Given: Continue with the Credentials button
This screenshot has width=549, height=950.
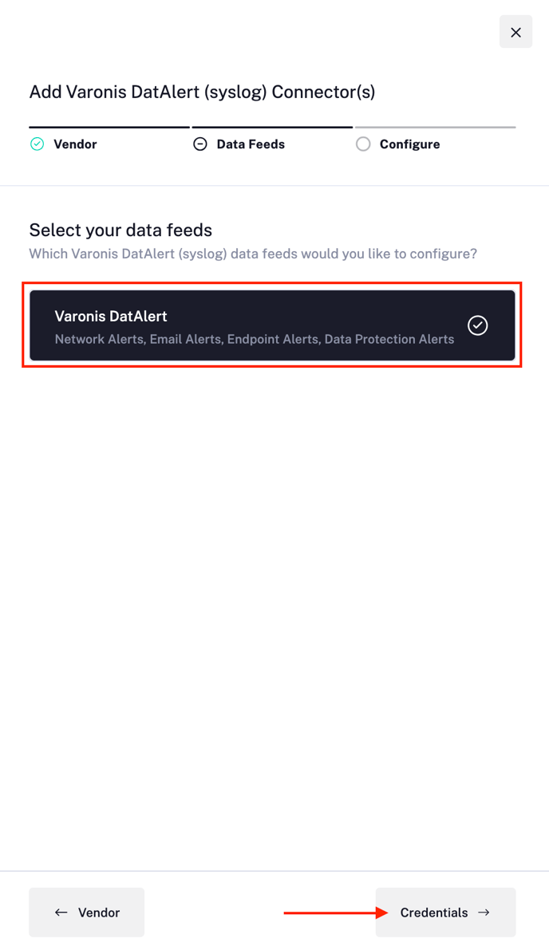Looking at the screenshot, I should click(445, 913).
